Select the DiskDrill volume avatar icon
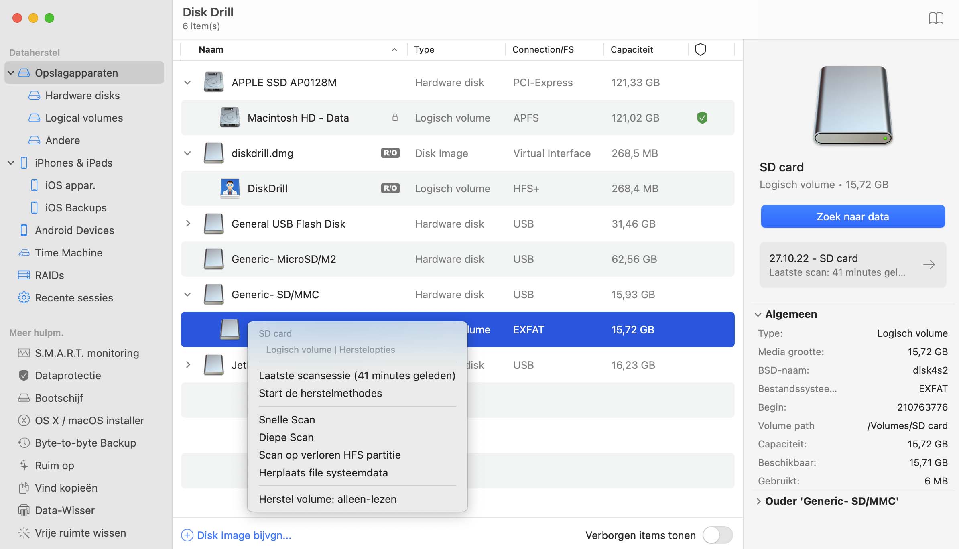This screenshot has width=959, height=549. click(230, 188)
